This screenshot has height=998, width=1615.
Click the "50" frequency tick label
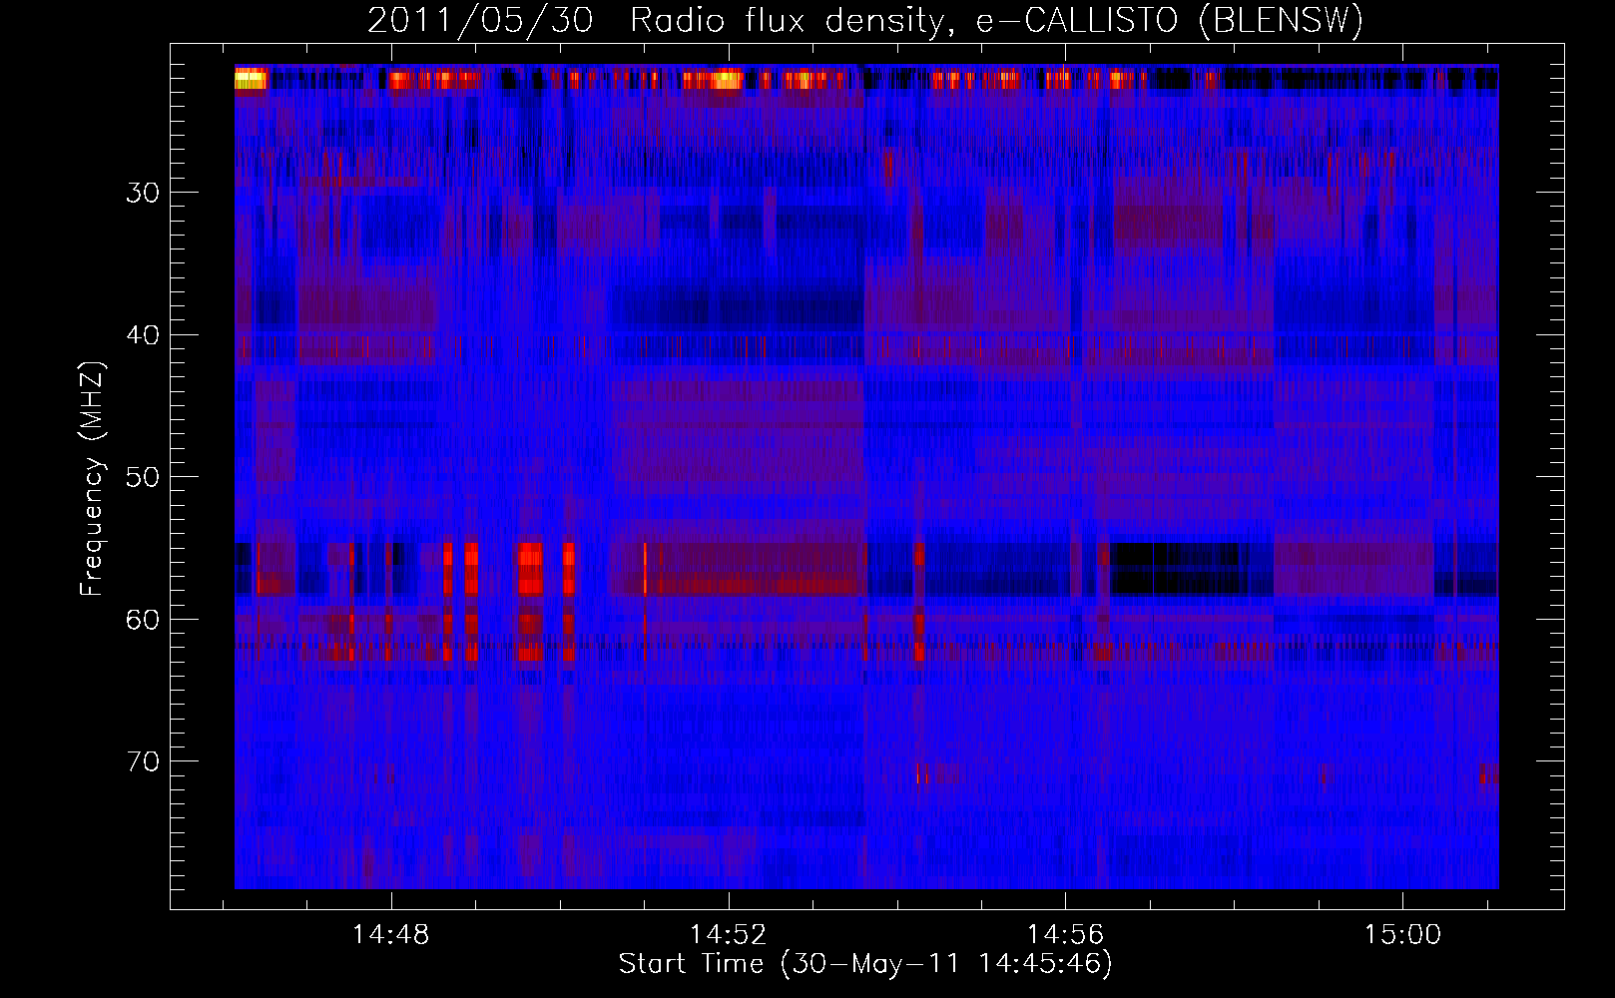(143, 477)
